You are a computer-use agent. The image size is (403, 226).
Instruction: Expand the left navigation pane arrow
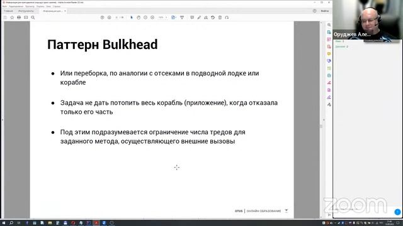point(3,120)
